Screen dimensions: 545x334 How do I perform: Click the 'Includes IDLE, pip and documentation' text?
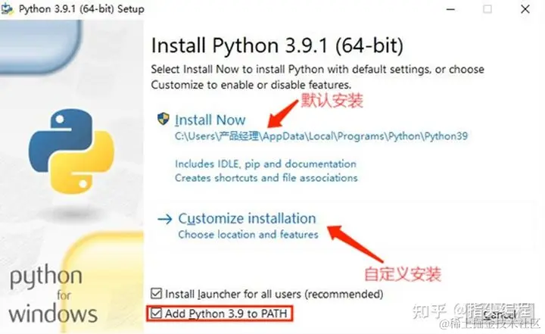(266, 164)
